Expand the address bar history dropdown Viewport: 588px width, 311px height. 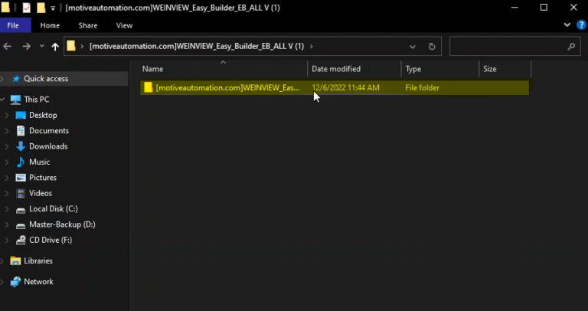pyautogui.click(x=413, y=47)
